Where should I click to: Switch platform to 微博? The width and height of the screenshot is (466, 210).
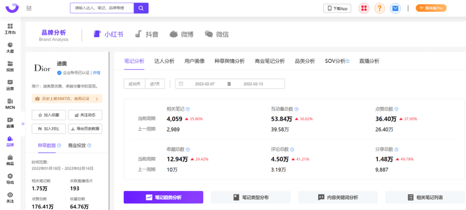(x=181, y=34)
